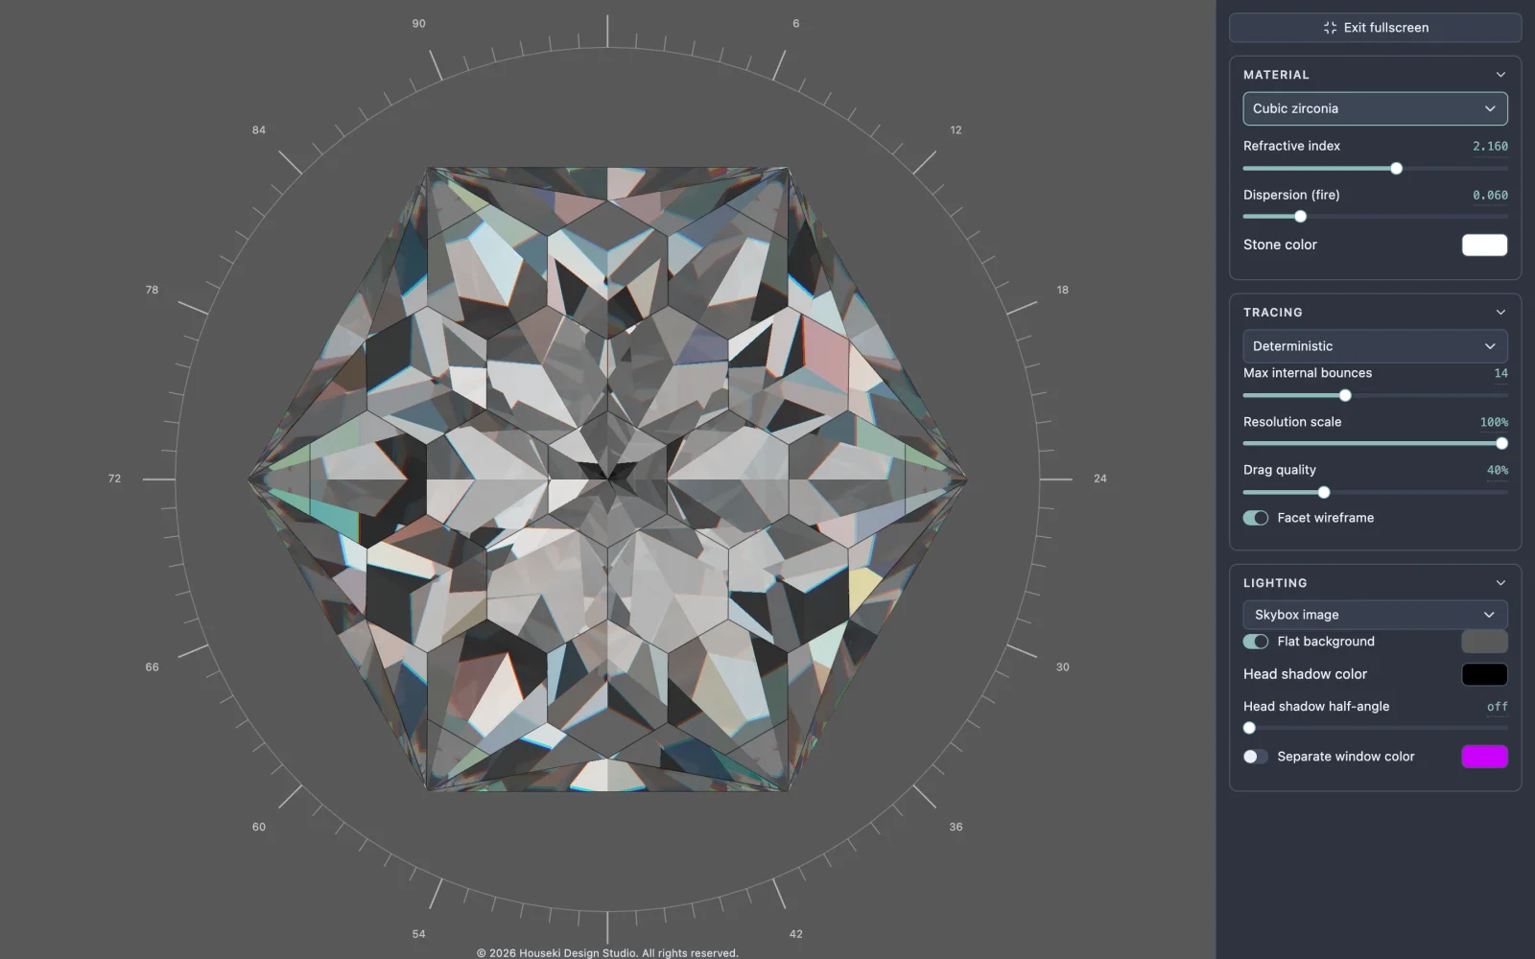Viewport: 1535px width, 959px height.
Task: Open the Stone color white swatch
Action: pos(1484,245)
